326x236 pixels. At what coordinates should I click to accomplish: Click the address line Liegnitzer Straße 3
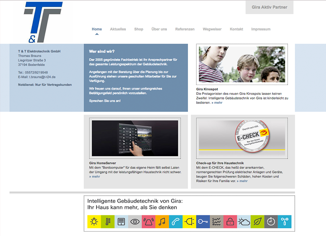pyautogui.click(x=32, y=60)
